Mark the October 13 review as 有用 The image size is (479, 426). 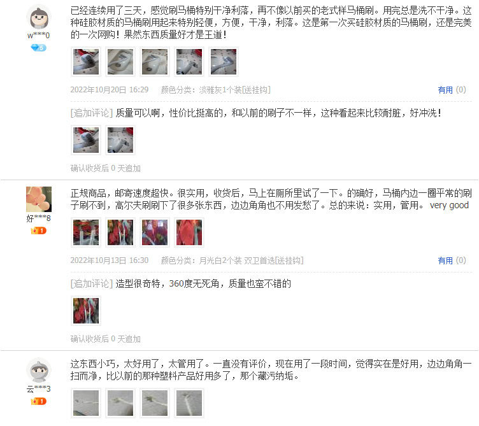pyautogui.click(x=452, y=260)
